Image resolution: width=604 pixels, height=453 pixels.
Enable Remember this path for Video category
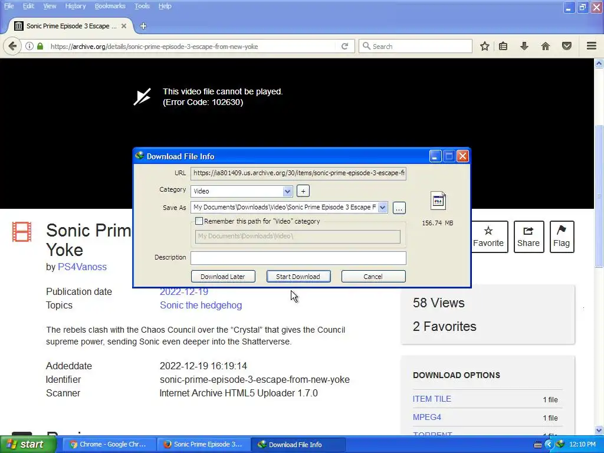coord(199,221)
